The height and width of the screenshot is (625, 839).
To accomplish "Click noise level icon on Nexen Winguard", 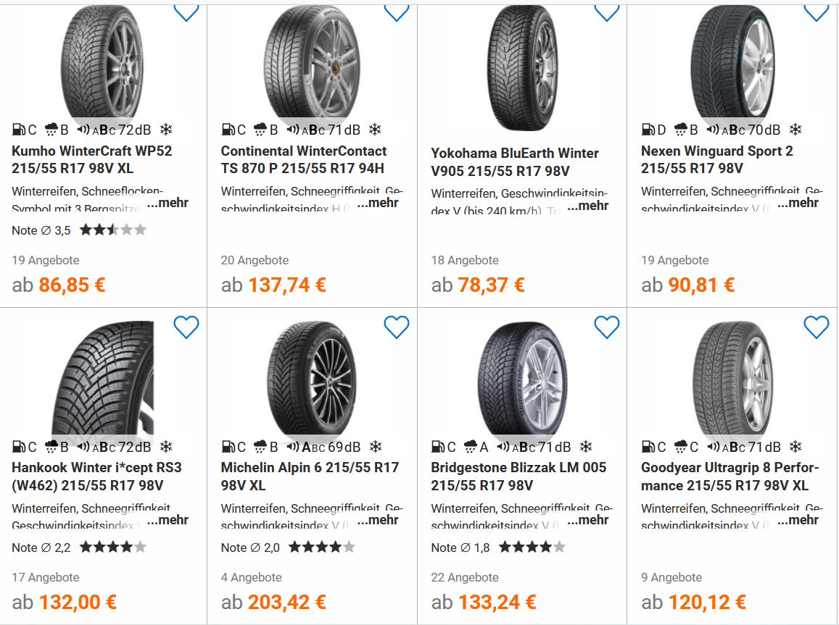I will [x=714, y=130].
